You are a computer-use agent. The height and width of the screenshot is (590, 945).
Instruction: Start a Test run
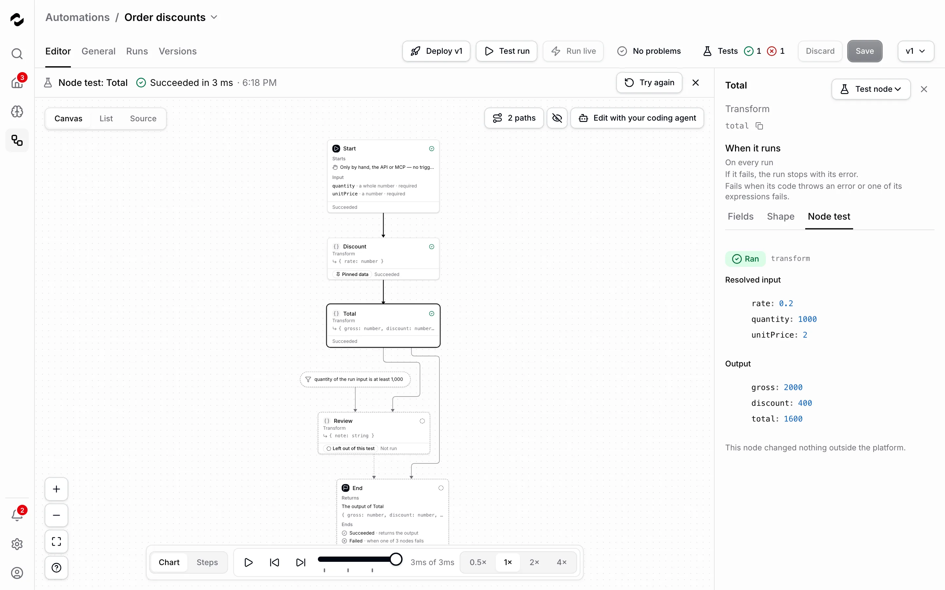click(x=507, y=51)
